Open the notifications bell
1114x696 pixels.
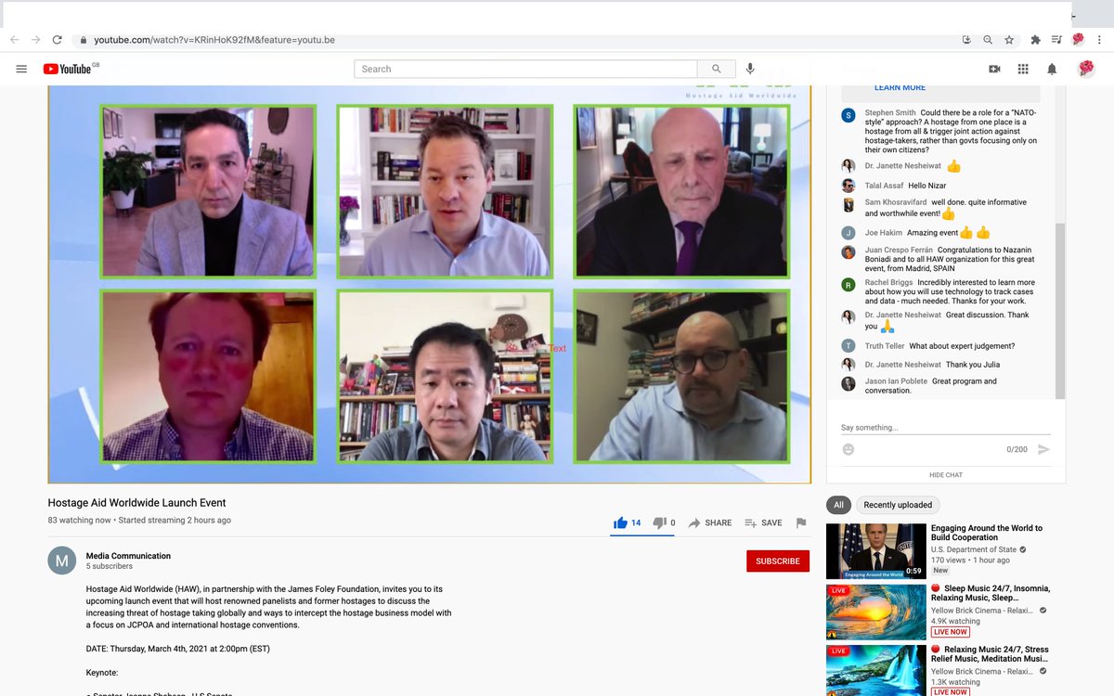[1052, 69]
